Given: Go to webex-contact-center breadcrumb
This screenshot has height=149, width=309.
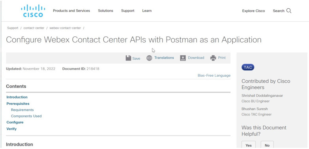Looking at the screenshot, I should tap(65, 28).
